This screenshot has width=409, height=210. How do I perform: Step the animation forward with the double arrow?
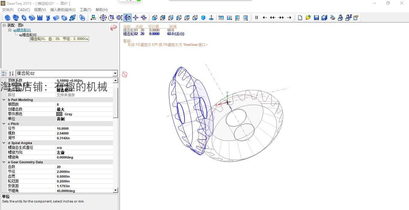pos(281,17)
